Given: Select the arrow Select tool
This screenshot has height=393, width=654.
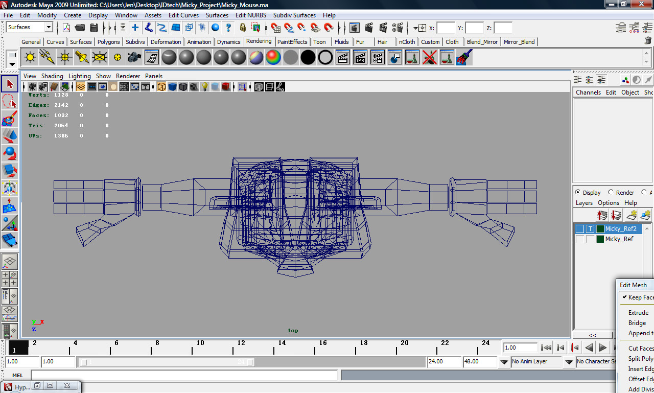Looking at the screenshot, I should tap(10, 84).
